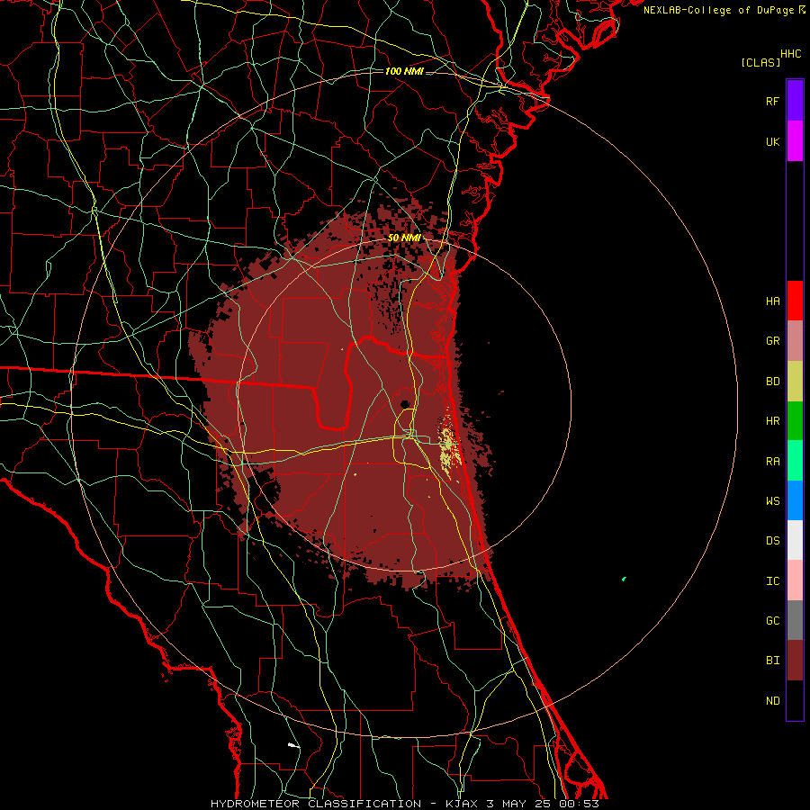Click the BD yellow legend swatch
Screen dimensions: 810x810
tap(795, 382)
